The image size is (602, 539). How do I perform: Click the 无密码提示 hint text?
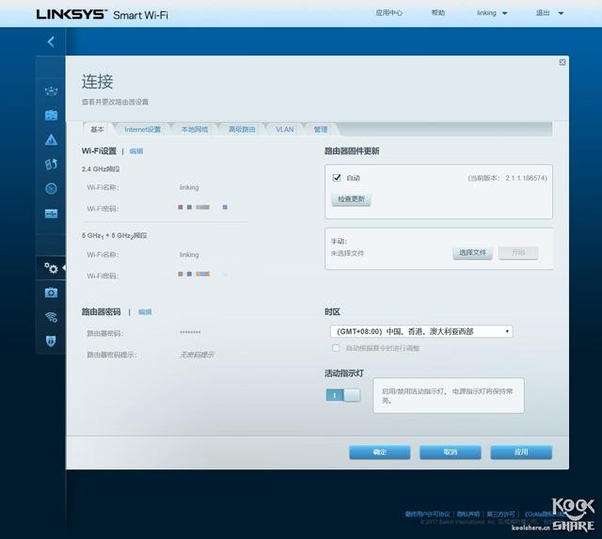point(197,355)
